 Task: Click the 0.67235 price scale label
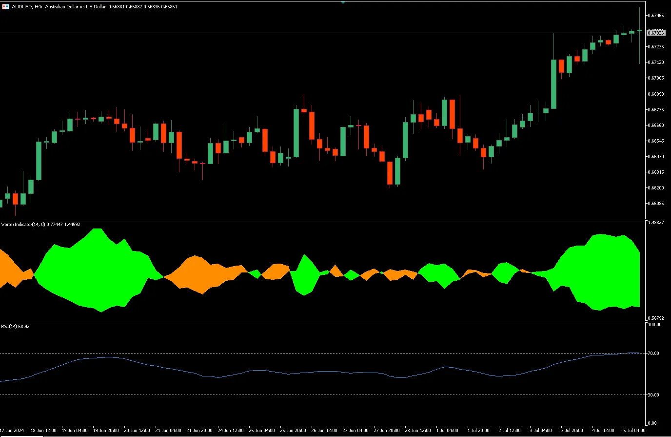(656, 47)
